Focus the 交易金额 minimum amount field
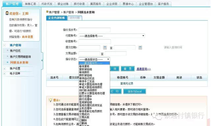 pos(89,53)
